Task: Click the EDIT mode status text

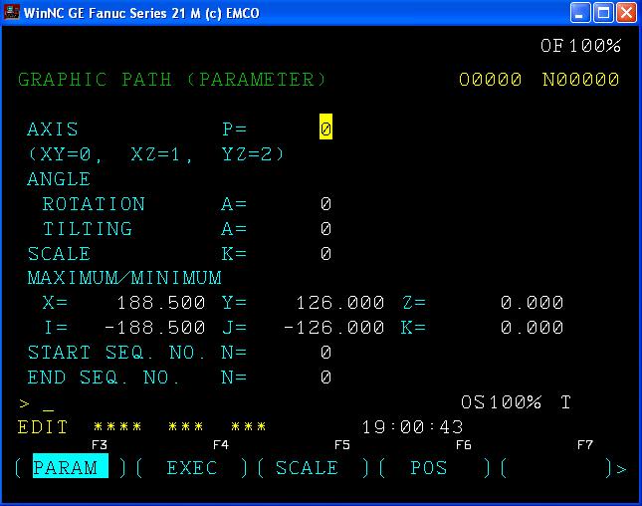Action: [x=43, y=427]
